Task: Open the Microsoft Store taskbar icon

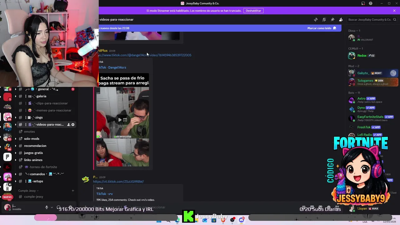Action: [x=214, y=220]
